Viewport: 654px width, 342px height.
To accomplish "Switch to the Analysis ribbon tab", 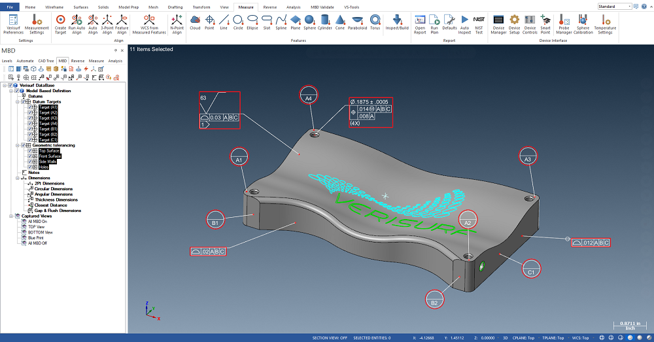I will point(294,7).
